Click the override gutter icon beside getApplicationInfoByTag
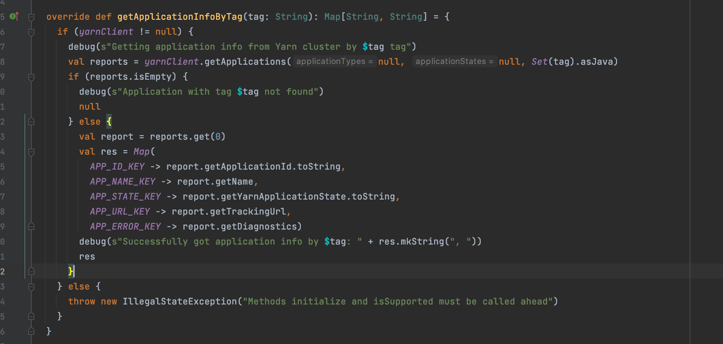Viewport: 723px width, 344px height. (x=14, y=16)
